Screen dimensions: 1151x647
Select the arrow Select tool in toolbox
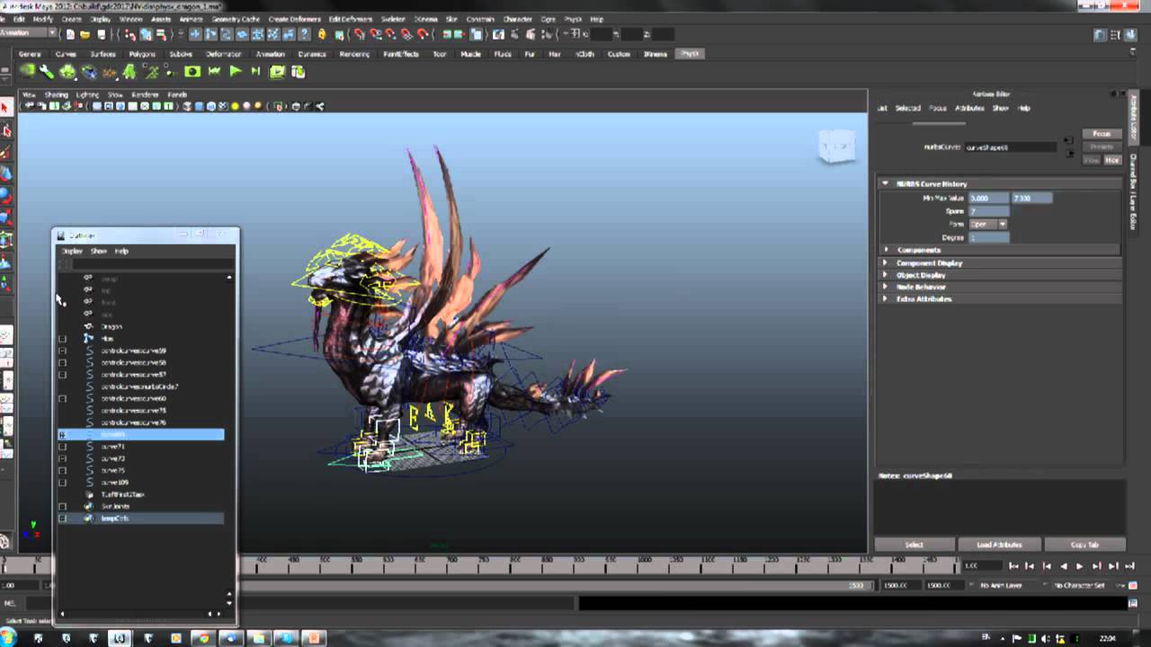[x=5, y=108]
